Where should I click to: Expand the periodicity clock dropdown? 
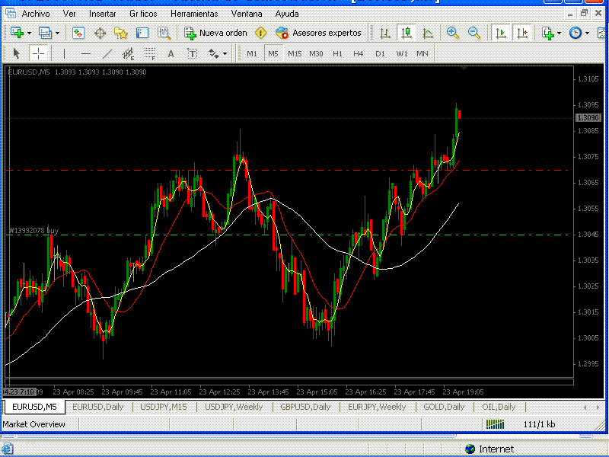588,33
